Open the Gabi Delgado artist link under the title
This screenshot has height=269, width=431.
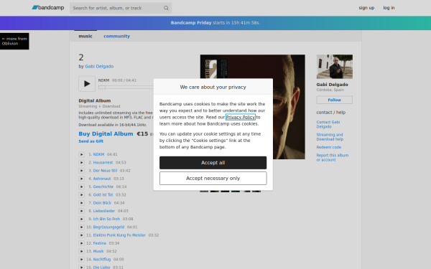(99, 67)
